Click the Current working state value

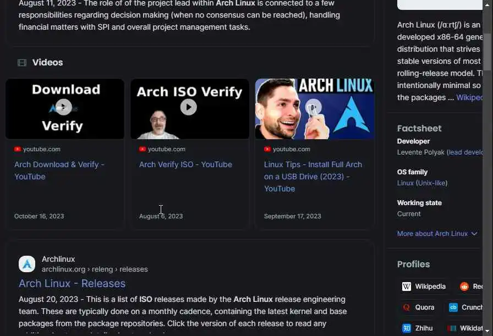click(x=408, y=214)
